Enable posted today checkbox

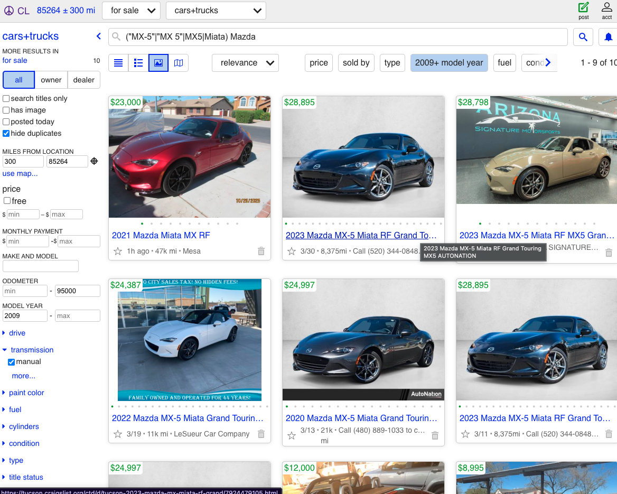(x=6, y=122)
